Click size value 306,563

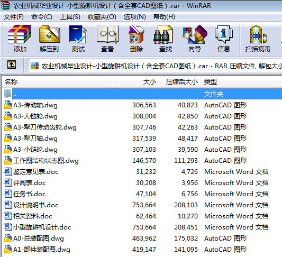click(144, 105)
